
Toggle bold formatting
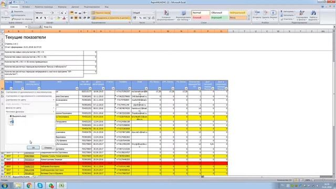tap(37, 18)
